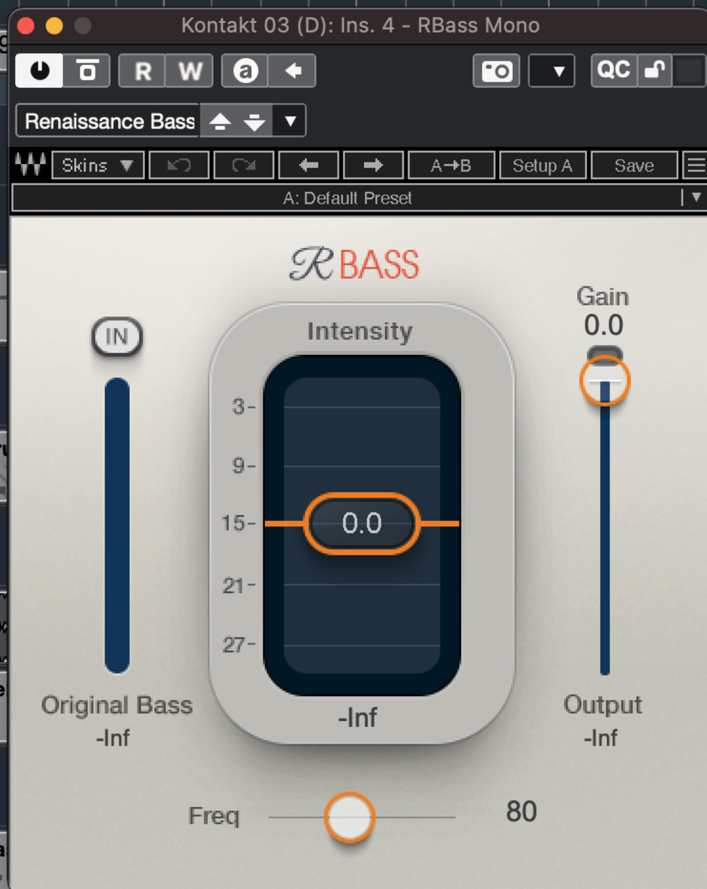The height and width of the screenshot is (889, 707).
Task: Copy setup A to B
Action: 451,165
